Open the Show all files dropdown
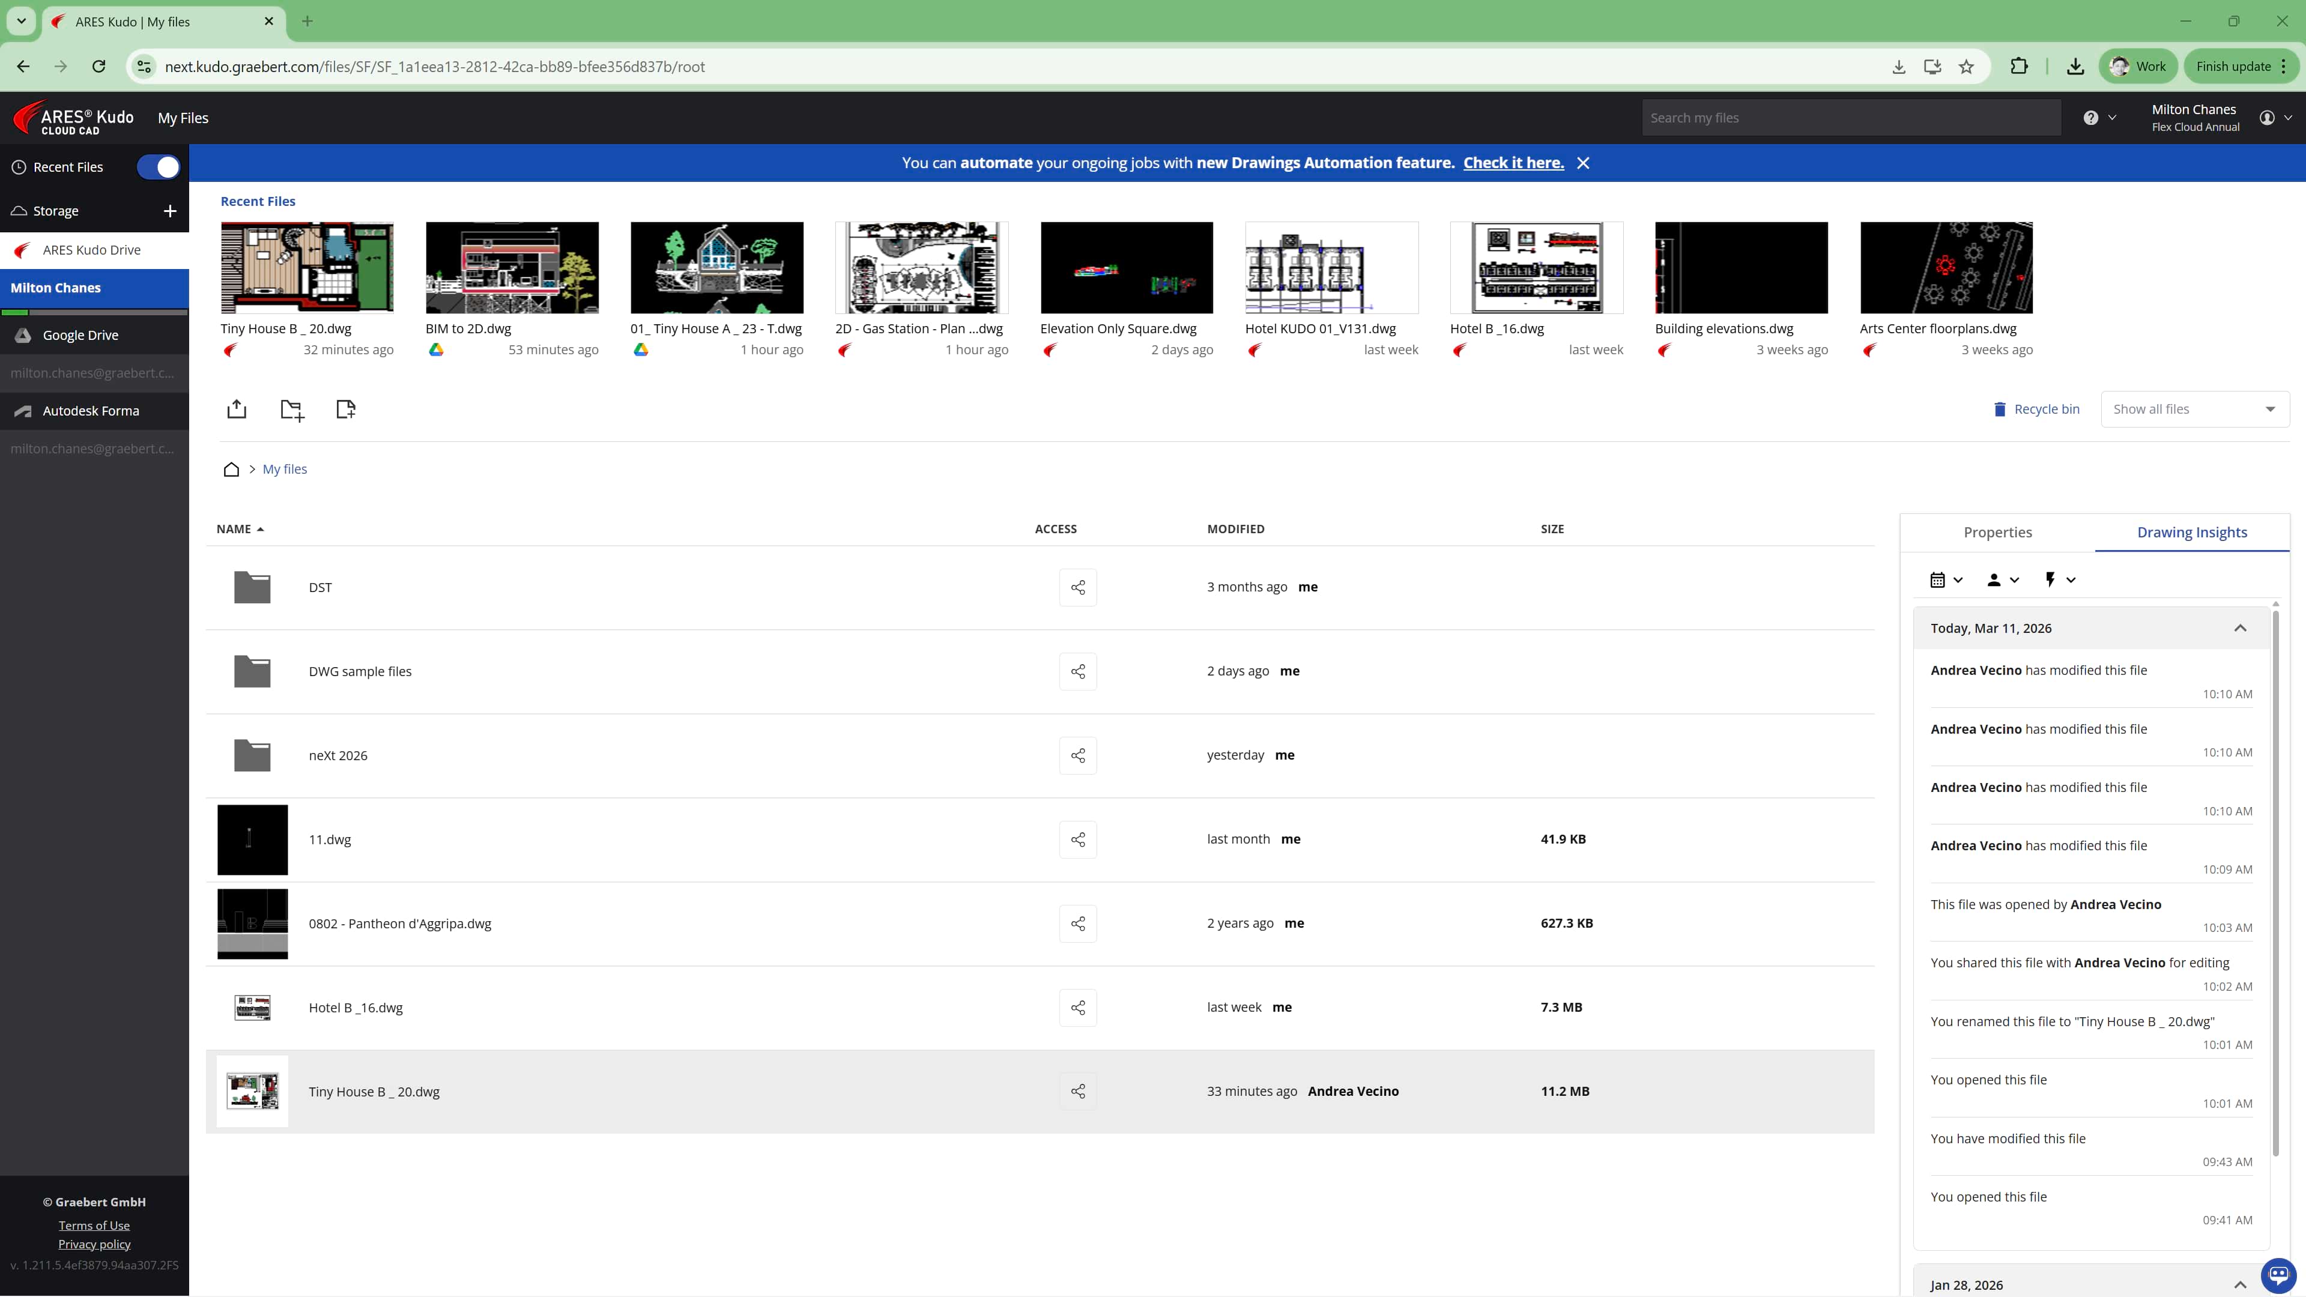The height and width of the screenshot is (1297, 2306). coord(2194,409)
